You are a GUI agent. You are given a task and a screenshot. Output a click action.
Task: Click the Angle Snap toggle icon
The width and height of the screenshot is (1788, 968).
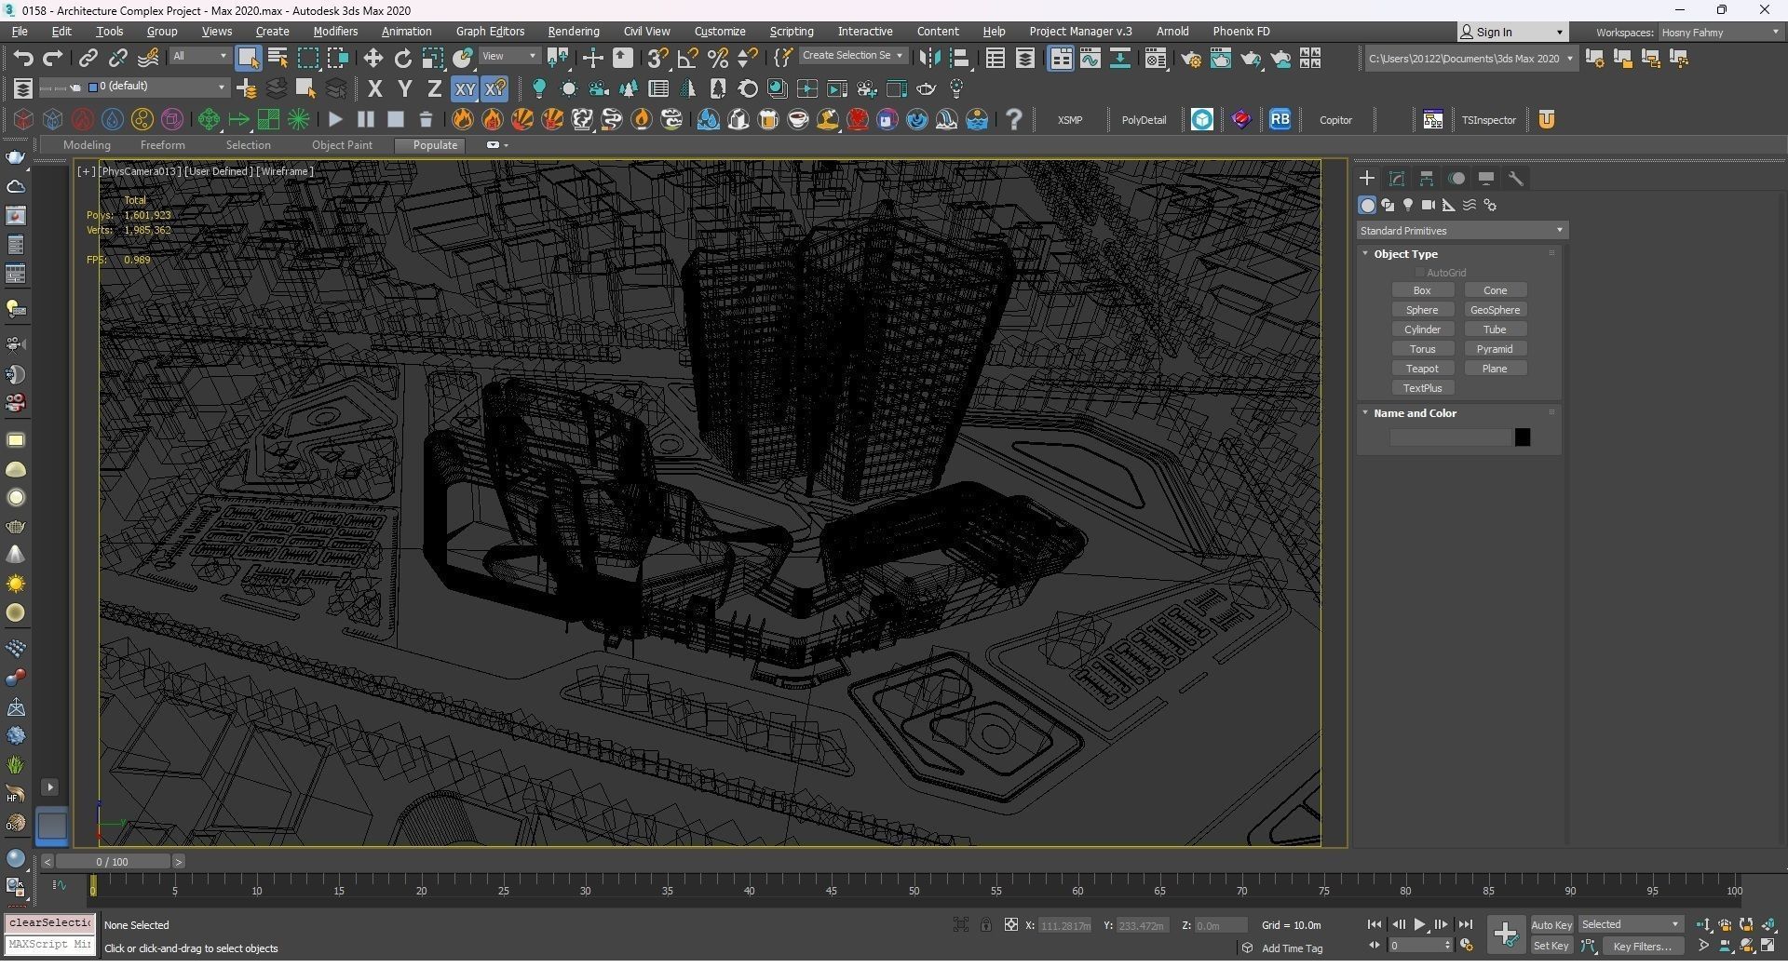coord(687,59)
